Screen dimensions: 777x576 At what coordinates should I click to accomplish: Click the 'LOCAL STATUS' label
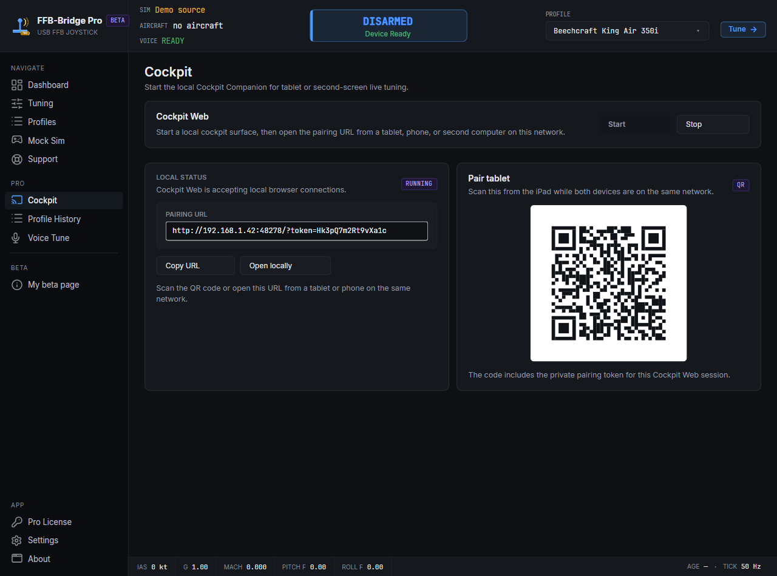click(x=182, y=177)
